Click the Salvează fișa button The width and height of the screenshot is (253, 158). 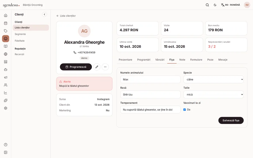click(x=231, y=120)
